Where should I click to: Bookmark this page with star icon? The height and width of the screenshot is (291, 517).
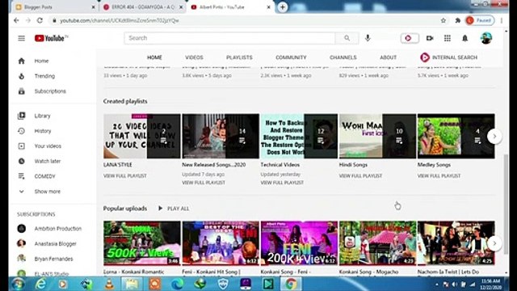pyautogui.click(x=443, y=20)
